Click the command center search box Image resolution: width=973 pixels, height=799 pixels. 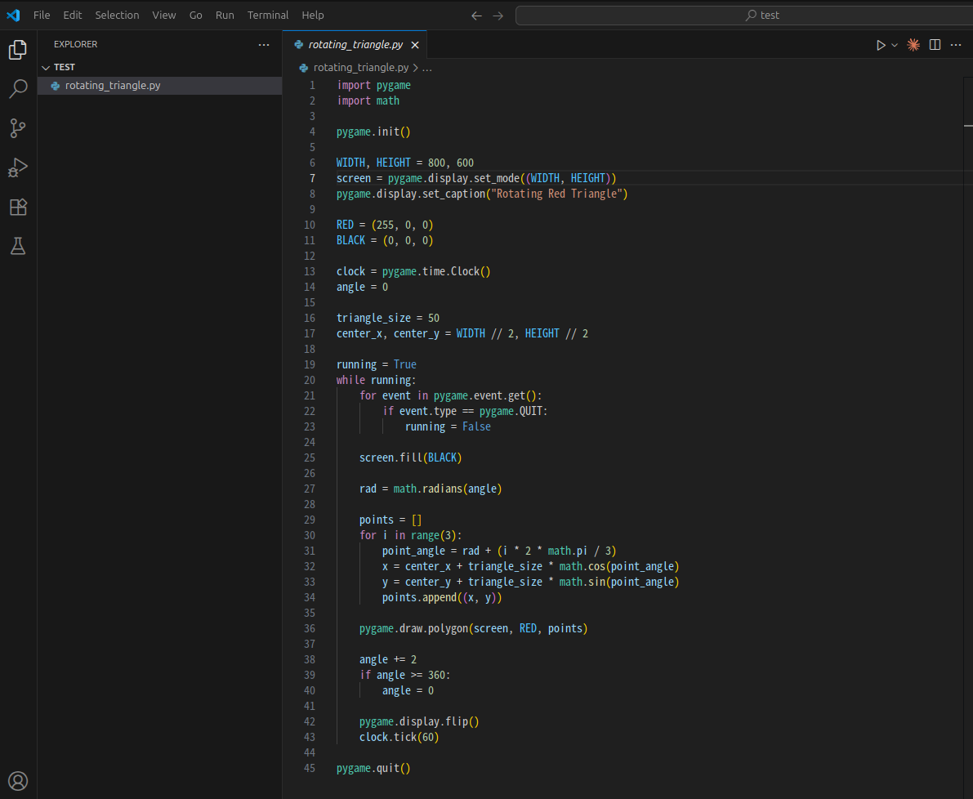click(x=744, y=16)
